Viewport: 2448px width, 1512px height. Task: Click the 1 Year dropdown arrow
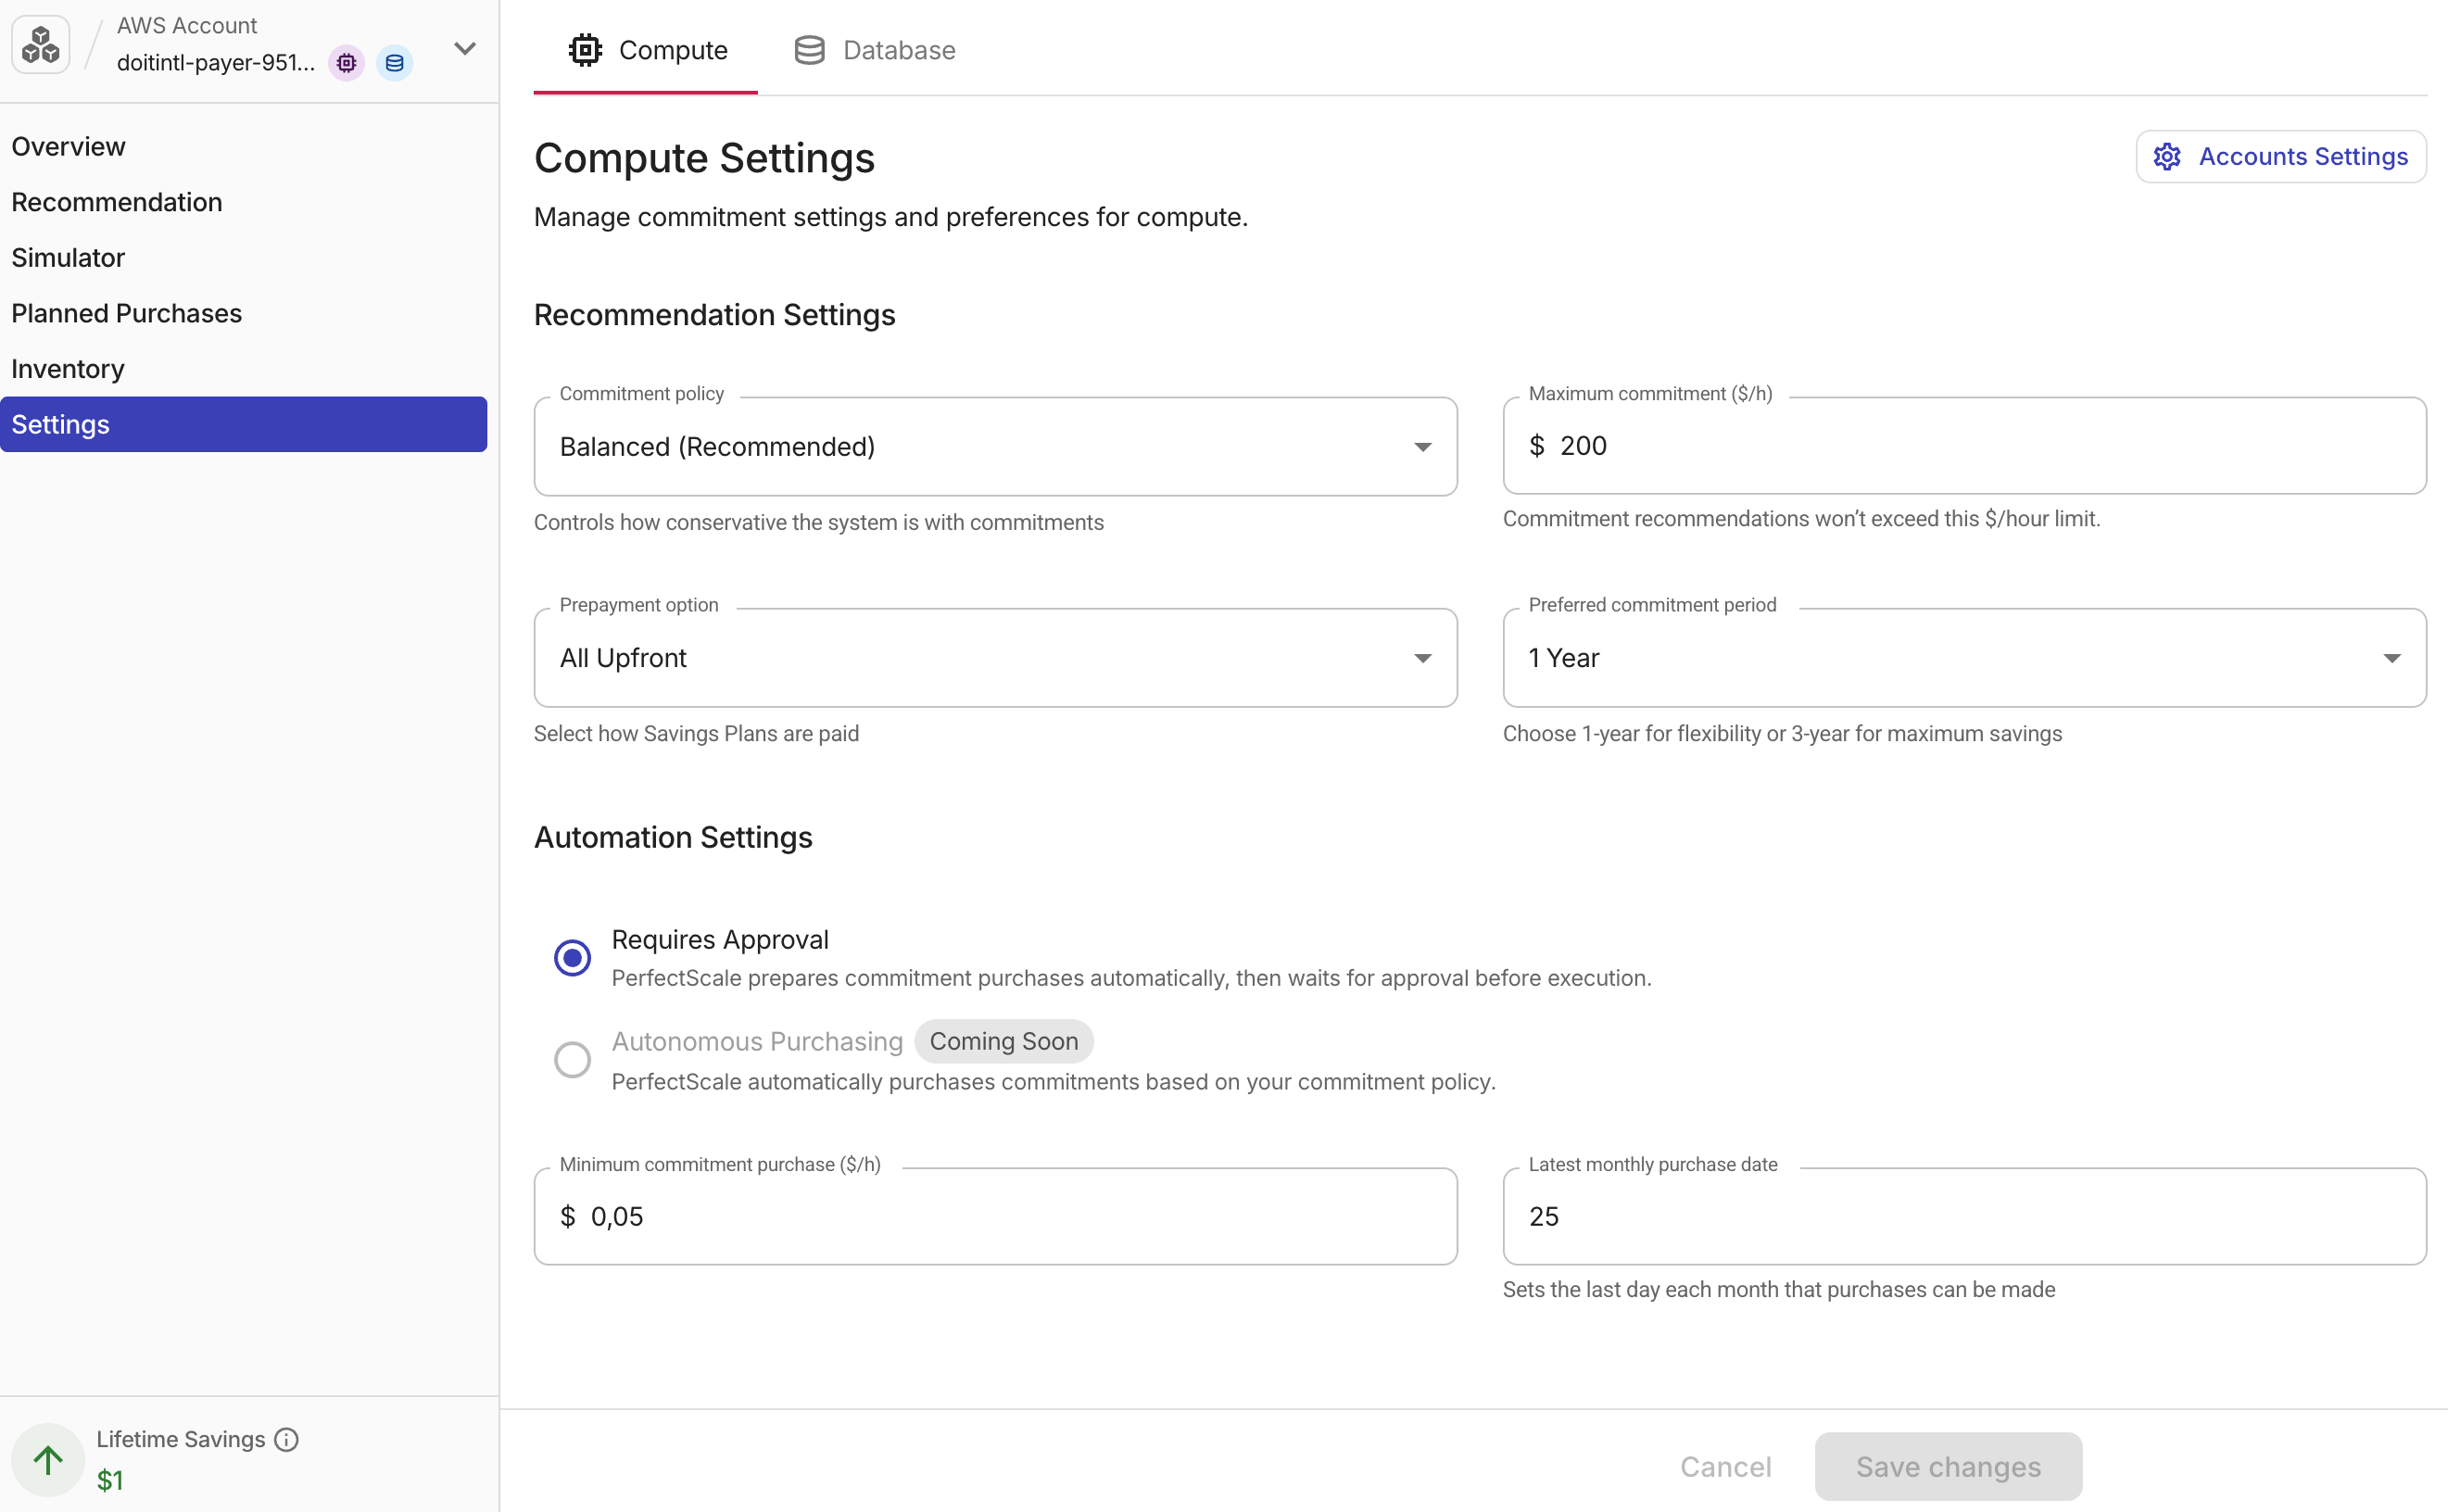pos(2391,658)
